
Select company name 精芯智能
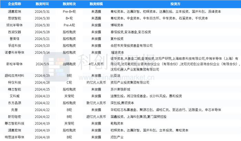point(14,89)
